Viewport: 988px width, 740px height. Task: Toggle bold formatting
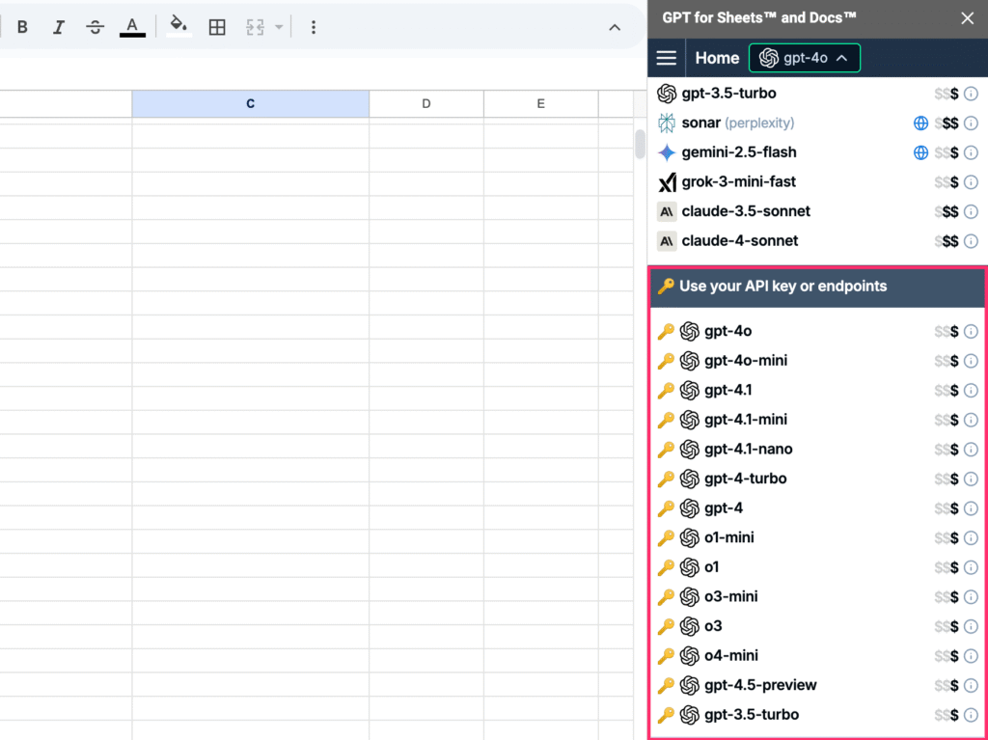click(x=23, y=27)
